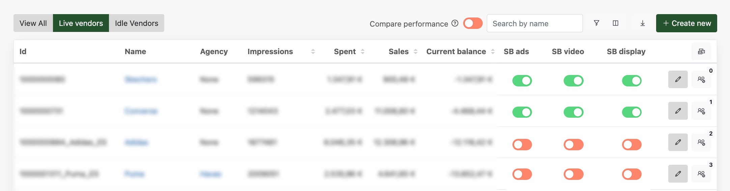Open user settings for row badge 3
730x191 pixels.
701,174
